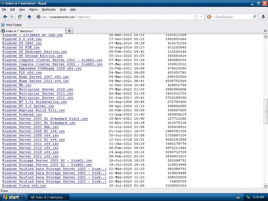Open the tab groups icon at right of tab bar
Image resolution: width=268 pixels, height=201 pixels.
[x=265, y=31]
